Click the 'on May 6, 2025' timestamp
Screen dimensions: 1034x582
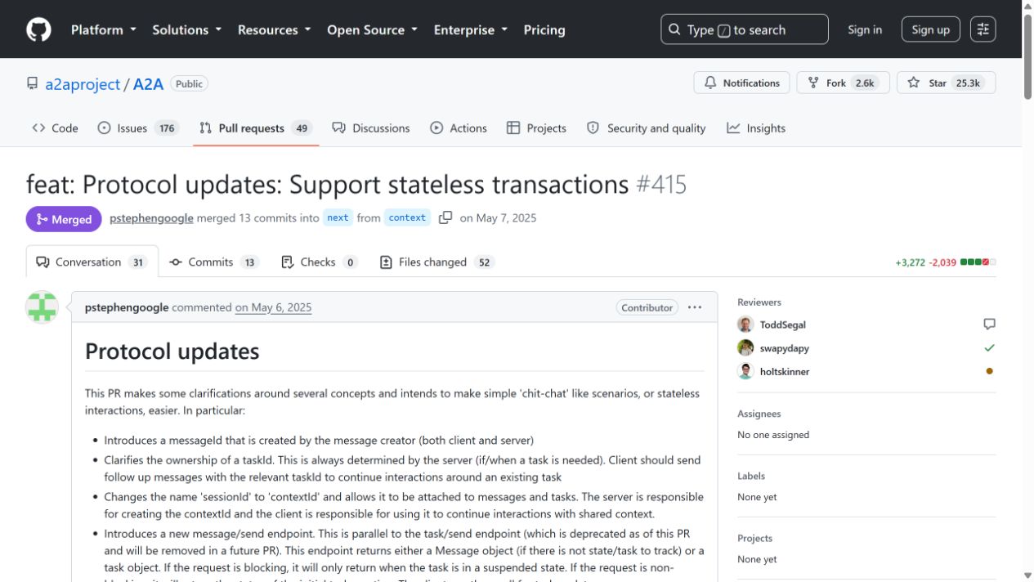coord(273,307)
